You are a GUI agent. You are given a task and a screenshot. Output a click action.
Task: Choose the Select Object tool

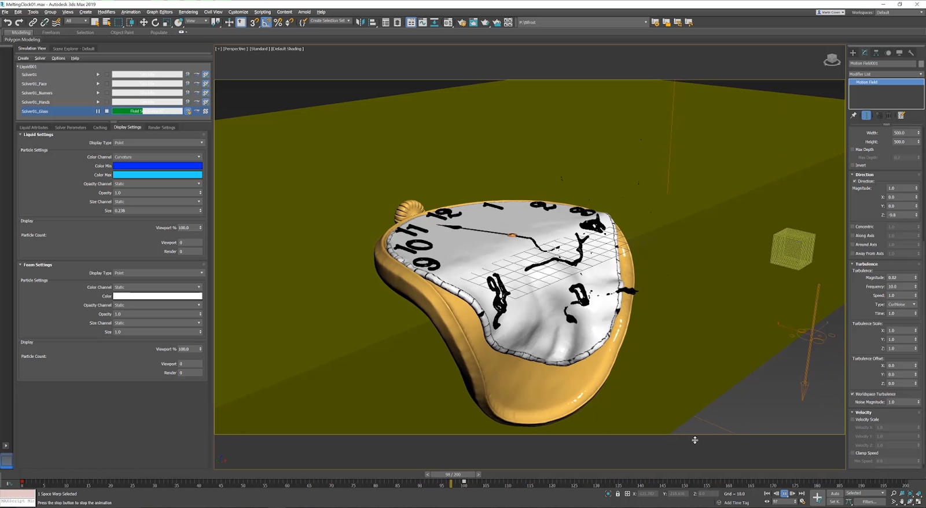pos(95,23)
